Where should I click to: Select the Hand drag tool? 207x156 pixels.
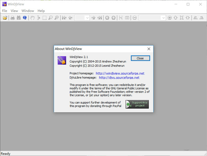32,18
